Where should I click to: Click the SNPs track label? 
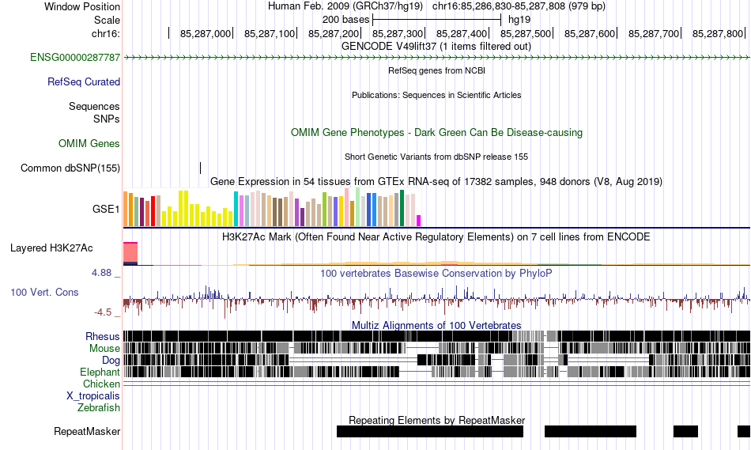[107, 119]
